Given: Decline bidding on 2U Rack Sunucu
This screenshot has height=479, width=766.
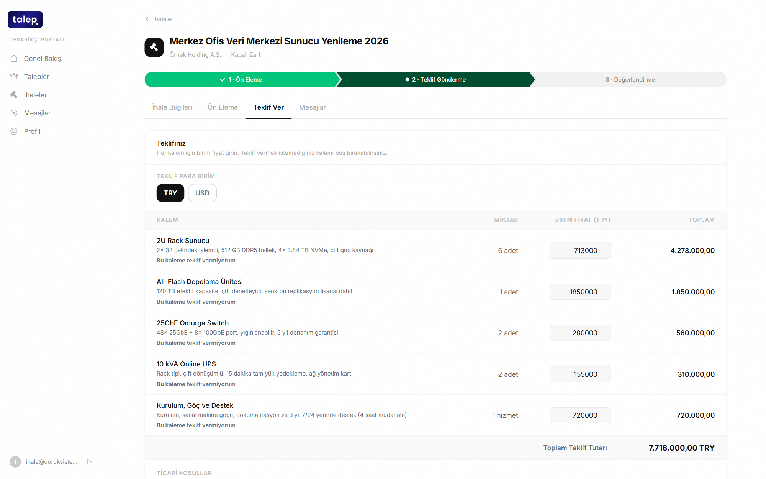Looking at the screenshot, I should [196, 260].
